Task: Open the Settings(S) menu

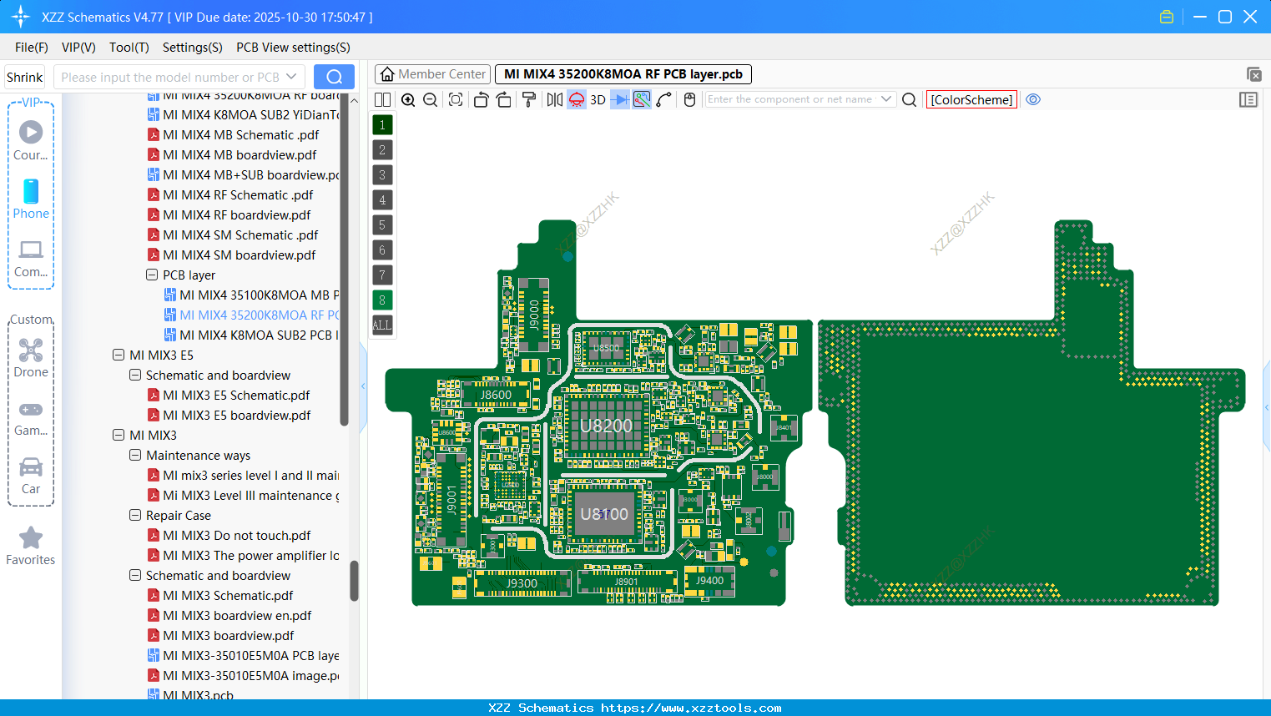Action: (x=192, y=48)
